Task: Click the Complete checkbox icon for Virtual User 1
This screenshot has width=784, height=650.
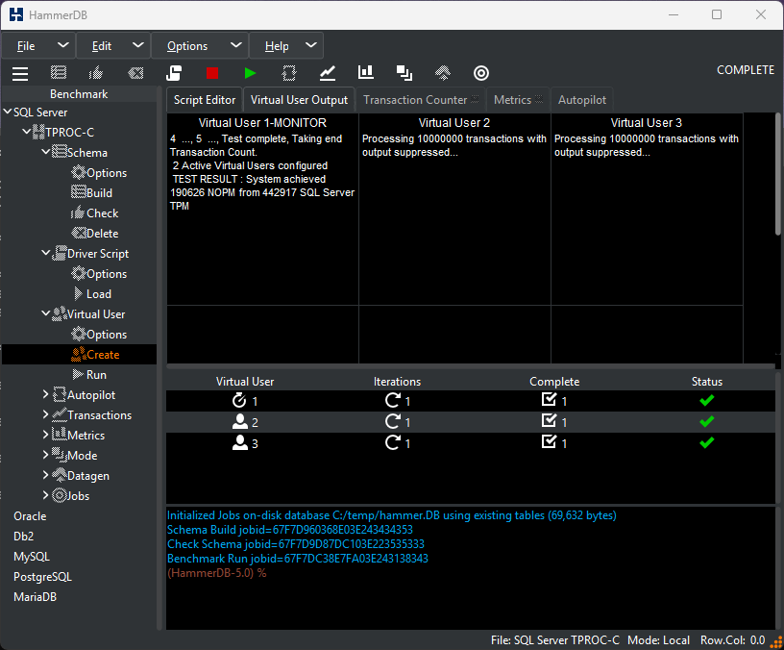Action: coord(549,399)
